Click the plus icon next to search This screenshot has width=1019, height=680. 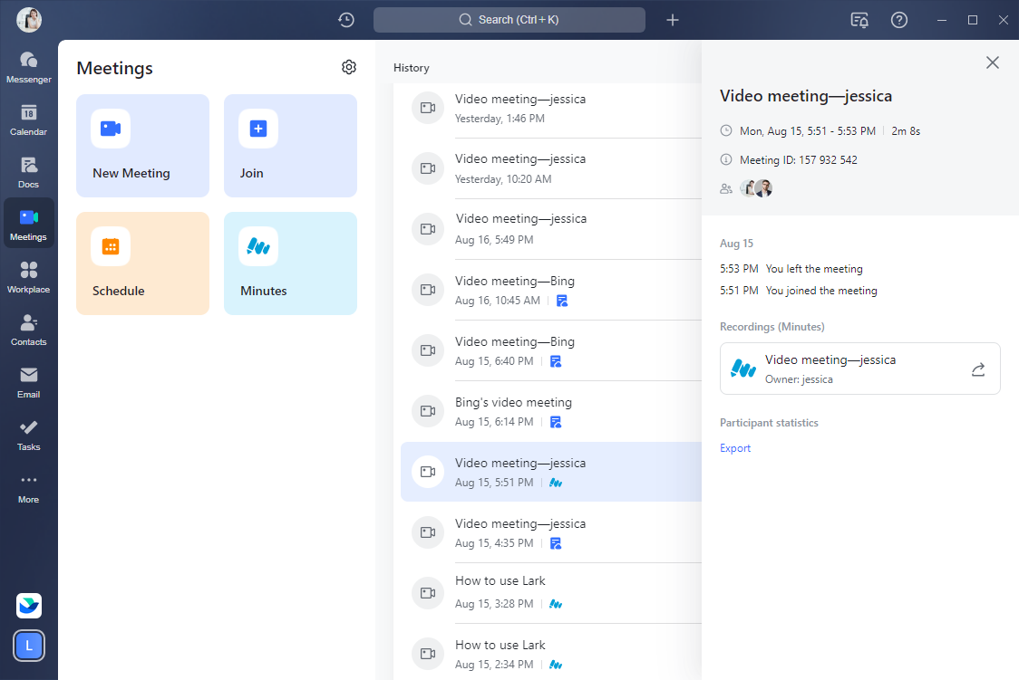point(673,20)
